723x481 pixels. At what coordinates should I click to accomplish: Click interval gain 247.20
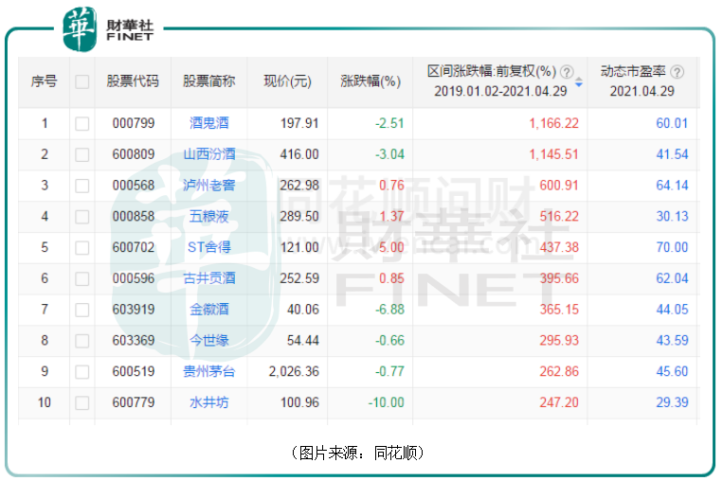click(x=559, y=402)
